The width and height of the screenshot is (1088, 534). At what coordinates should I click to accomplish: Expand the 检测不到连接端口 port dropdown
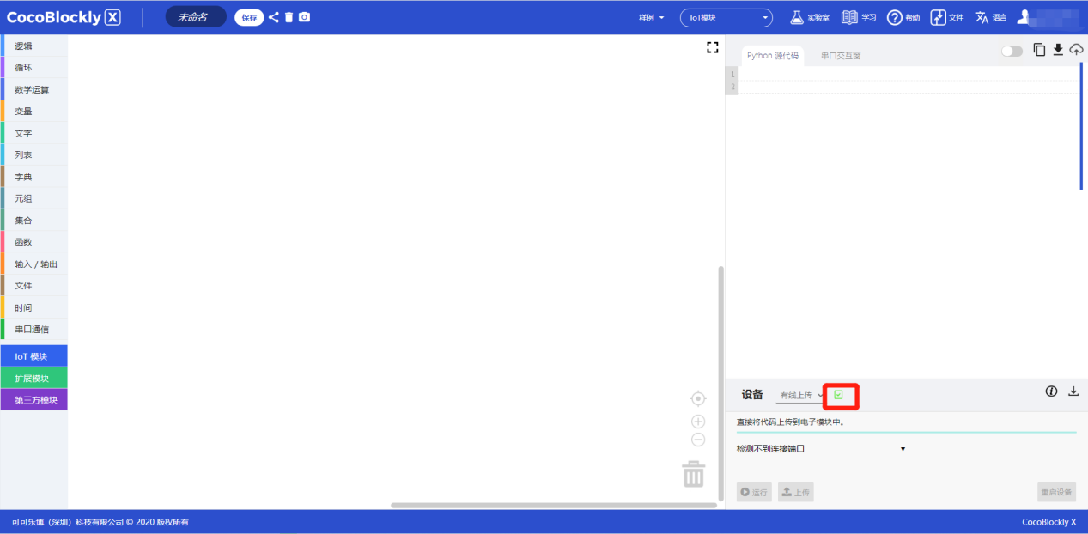tap(903, 449)
